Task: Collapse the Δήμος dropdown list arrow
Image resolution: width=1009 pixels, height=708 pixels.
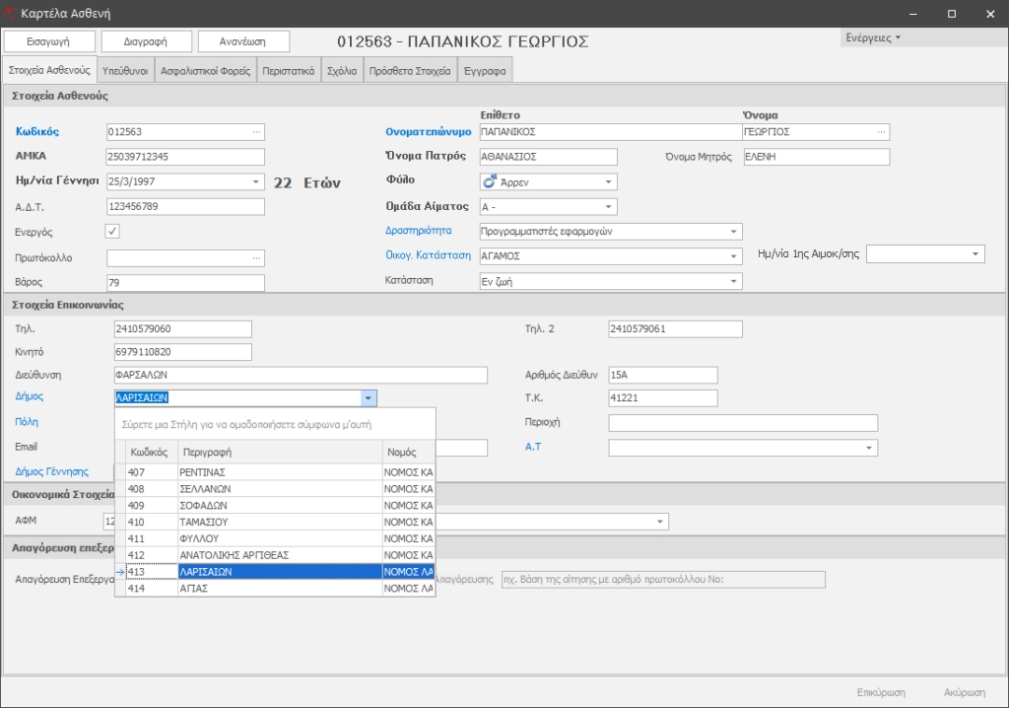Action: click(368, 398)
